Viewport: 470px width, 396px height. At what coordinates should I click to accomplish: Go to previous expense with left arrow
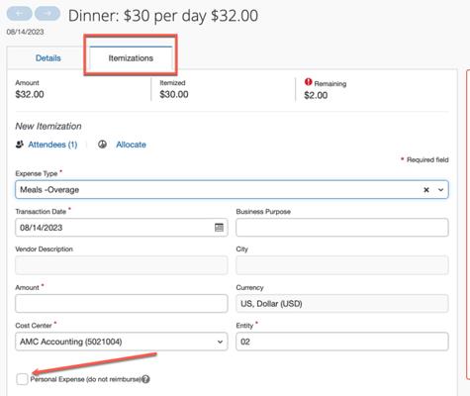pos(19,14)
